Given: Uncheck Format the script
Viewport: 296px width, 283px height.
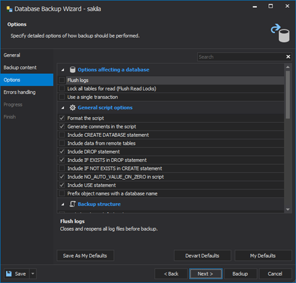Looking at the screenshot, I should [62, 118].
